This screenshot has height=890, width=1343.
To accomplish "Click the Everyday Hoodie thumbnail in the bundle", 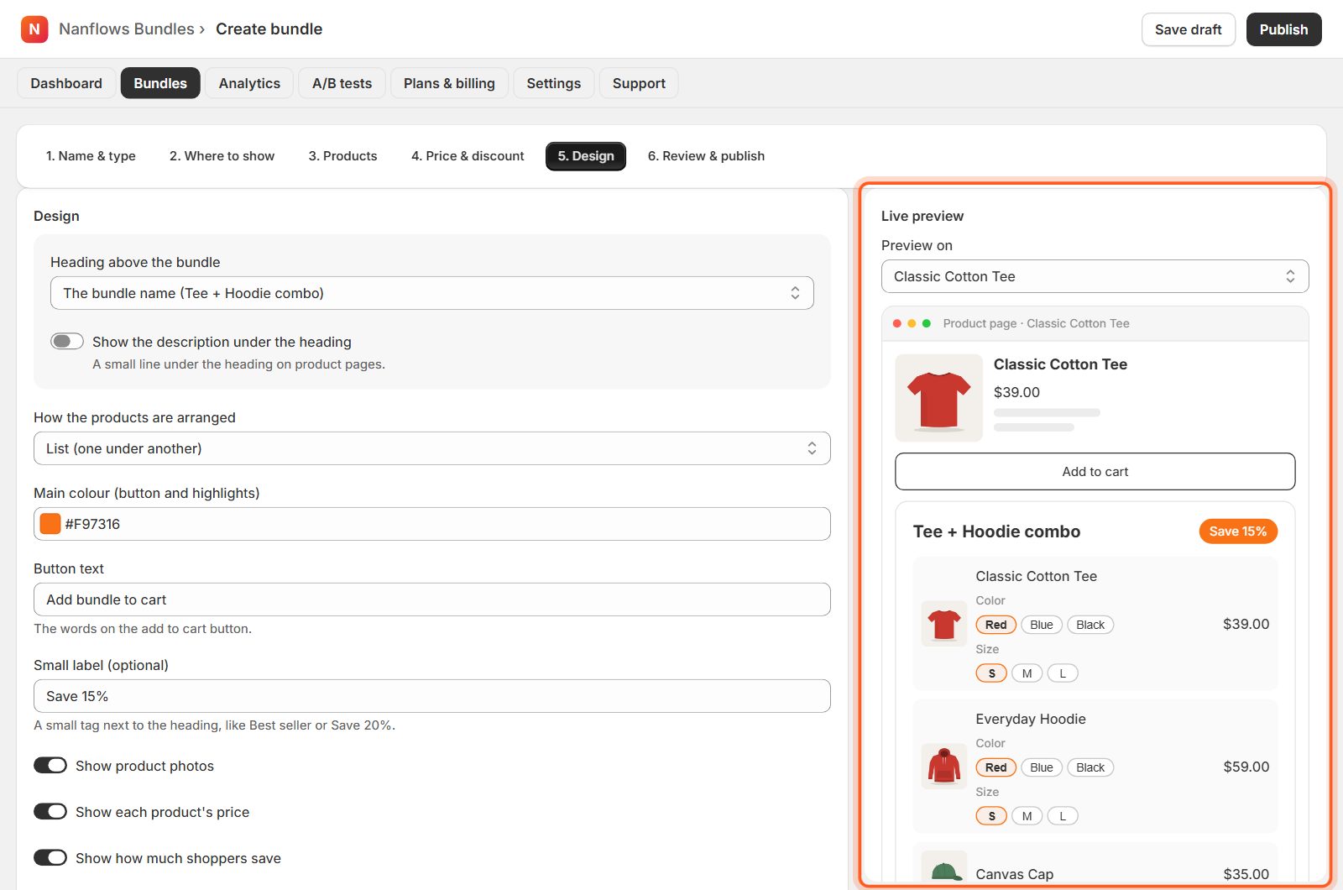I will pyautogui.click(x=944, y=767).
